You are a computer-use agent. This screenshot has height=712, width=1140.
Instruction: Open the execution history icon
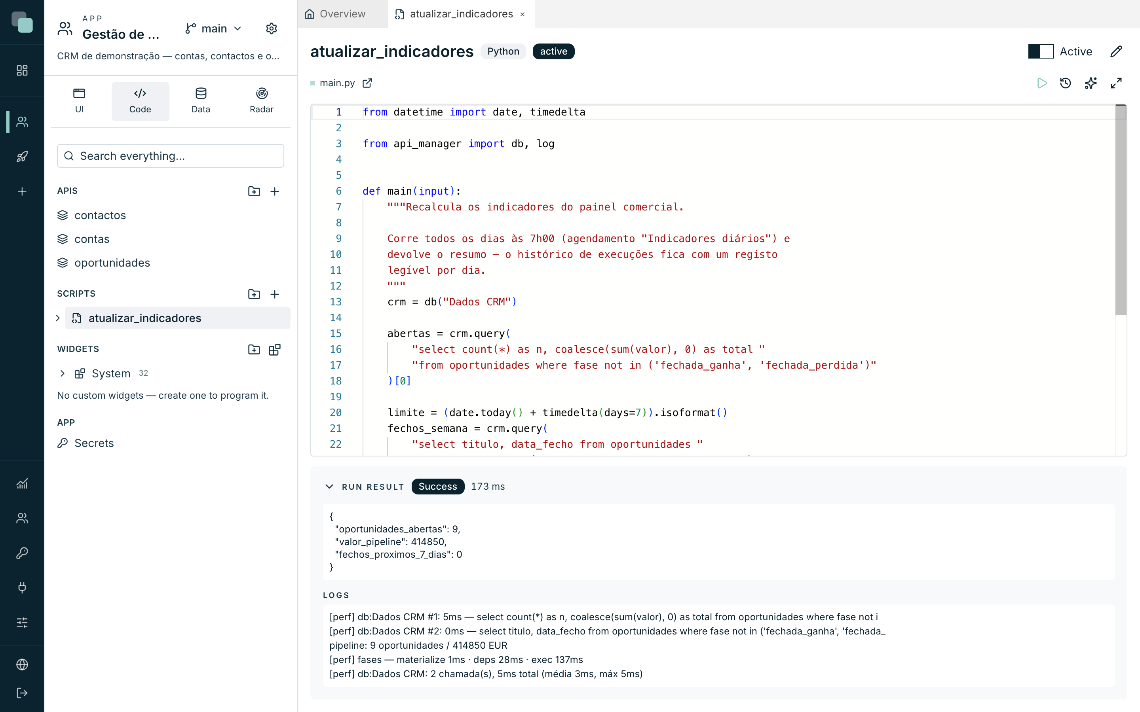click(x=1066, y=83)
